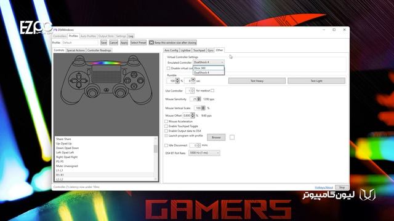Image resolution: width=394 pixels, height=221 pixels.
Task: Click the DS4Windows title bar app icon
Action: point(55,30)
